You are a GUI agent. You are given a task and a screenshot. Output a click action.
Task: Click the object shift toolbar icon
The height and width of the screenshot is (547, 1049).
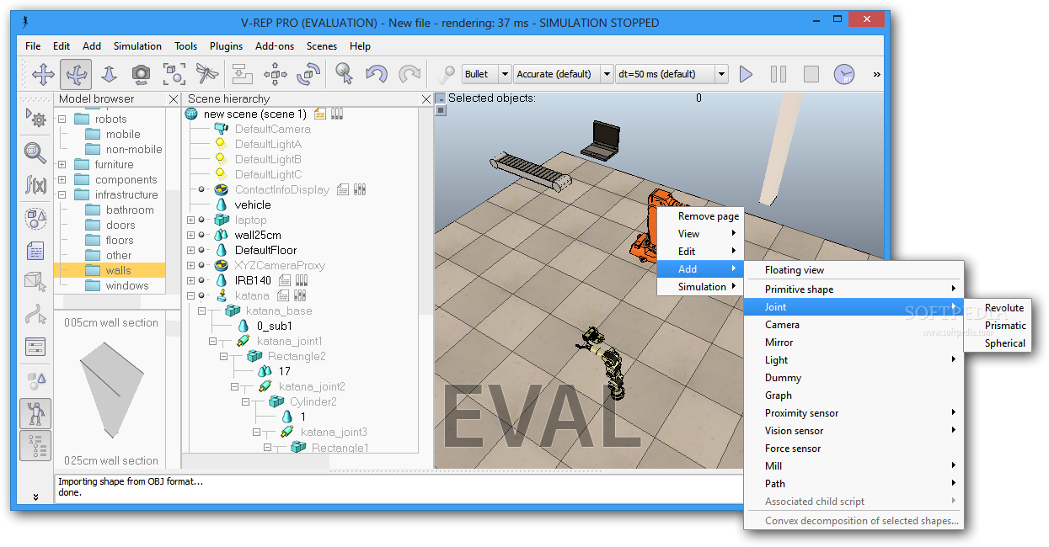[242, 74]
